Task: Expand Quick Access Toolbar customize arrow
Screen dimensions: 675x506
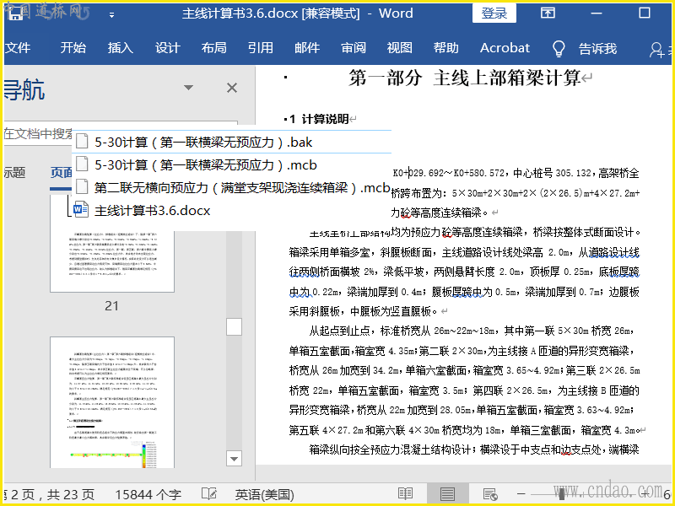Action: [111, 14]
